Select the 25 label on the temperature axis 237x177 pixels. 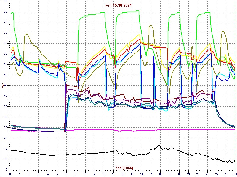point(5,128)
